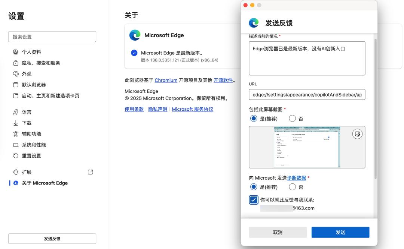Click the feedback dialog vertical scrollbar

click(376, 109)
